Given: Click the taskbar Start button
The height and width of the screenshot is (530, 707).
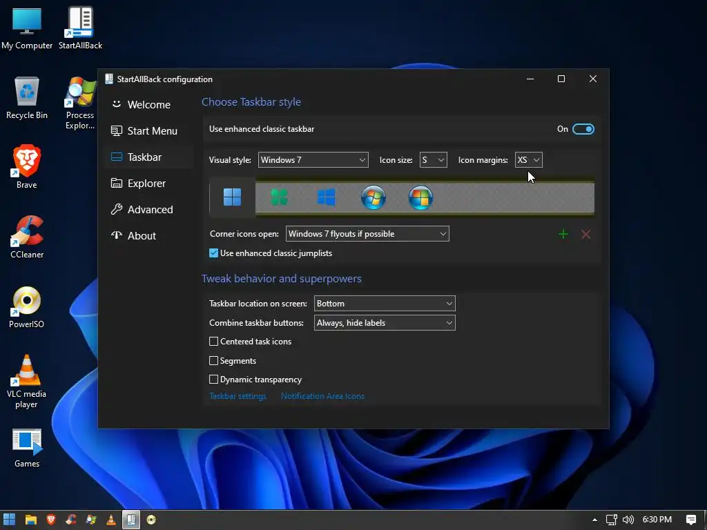Looking at the screenshot, I should pyautogui.click(x=10, y=520).
